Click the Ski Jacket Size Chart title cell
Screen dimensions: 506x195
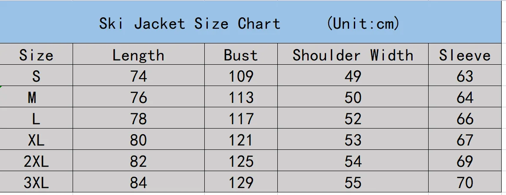coord(249,23)
